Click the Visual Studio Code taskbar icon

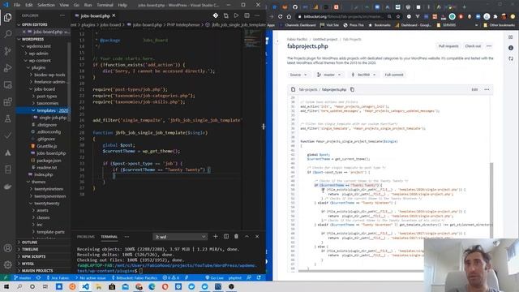pos(85,286)
